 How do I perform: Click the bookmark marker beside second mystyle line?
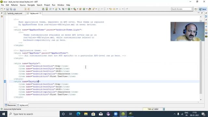[x=5, y=82]
